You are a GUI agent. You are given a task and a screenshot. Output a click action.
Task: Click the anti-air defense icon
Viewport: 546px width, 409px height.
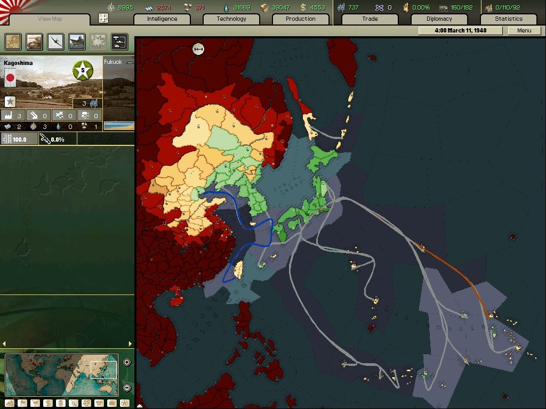tap(60, 116)
